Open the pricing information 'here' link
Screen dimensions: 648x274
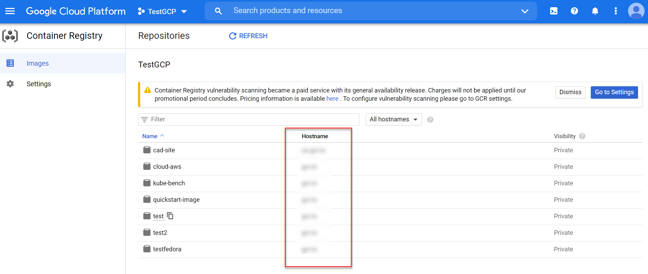332,99
